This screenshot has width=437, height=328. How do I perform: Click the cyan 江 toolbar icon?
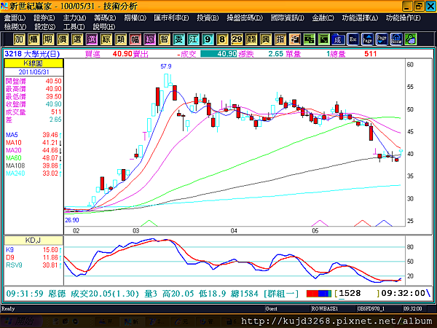(x=193, y=39)
